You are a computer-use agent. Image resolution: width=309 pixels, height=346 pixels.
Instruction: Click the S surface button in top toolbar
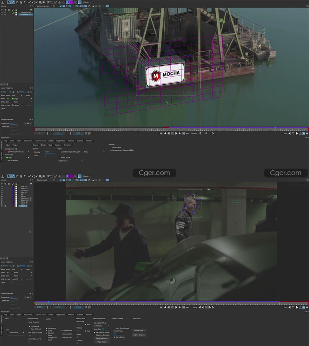(x=67, y=2)
